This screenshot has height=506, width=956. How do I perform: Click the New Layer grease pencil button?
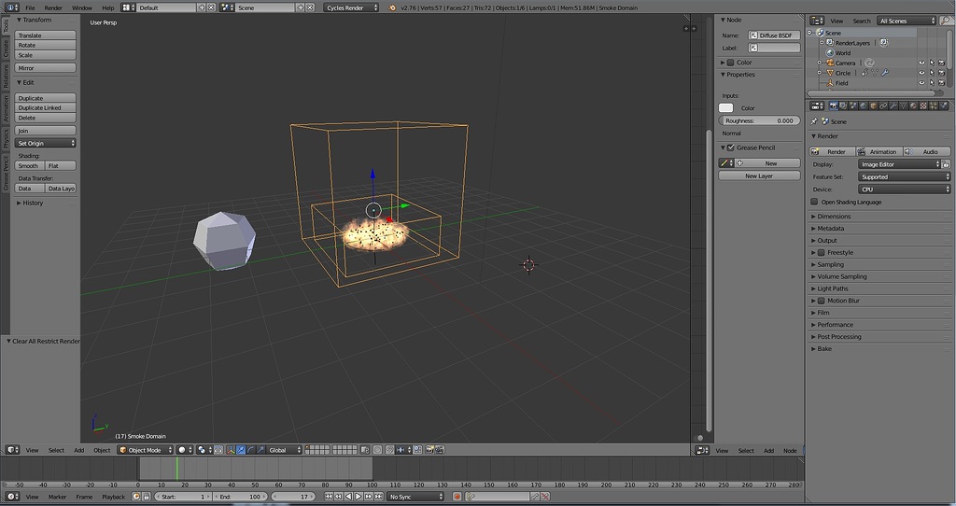point(759,176)
